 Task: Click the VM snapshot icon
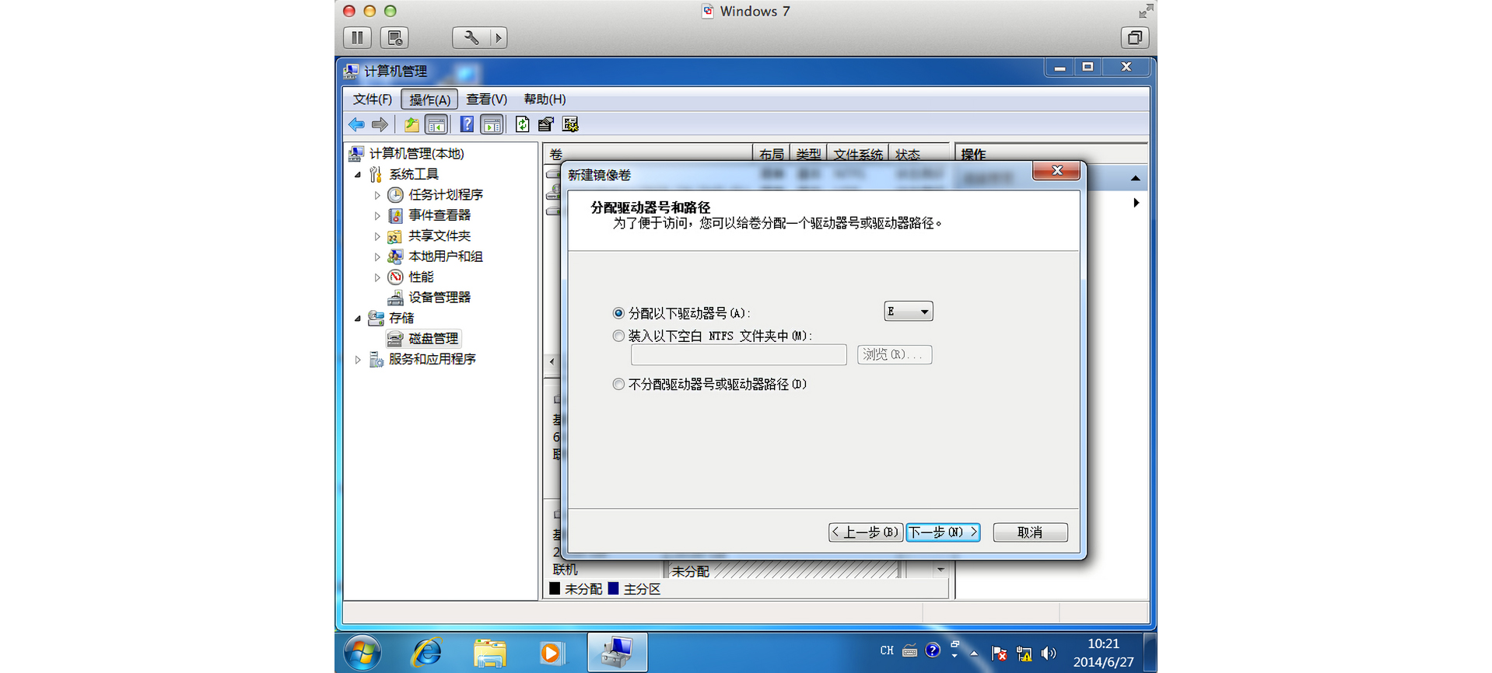point(394,37)
